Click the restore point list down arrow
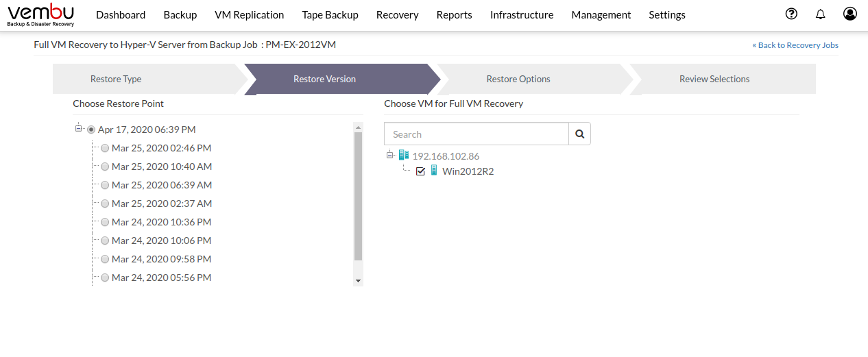 tap(358, 281)
